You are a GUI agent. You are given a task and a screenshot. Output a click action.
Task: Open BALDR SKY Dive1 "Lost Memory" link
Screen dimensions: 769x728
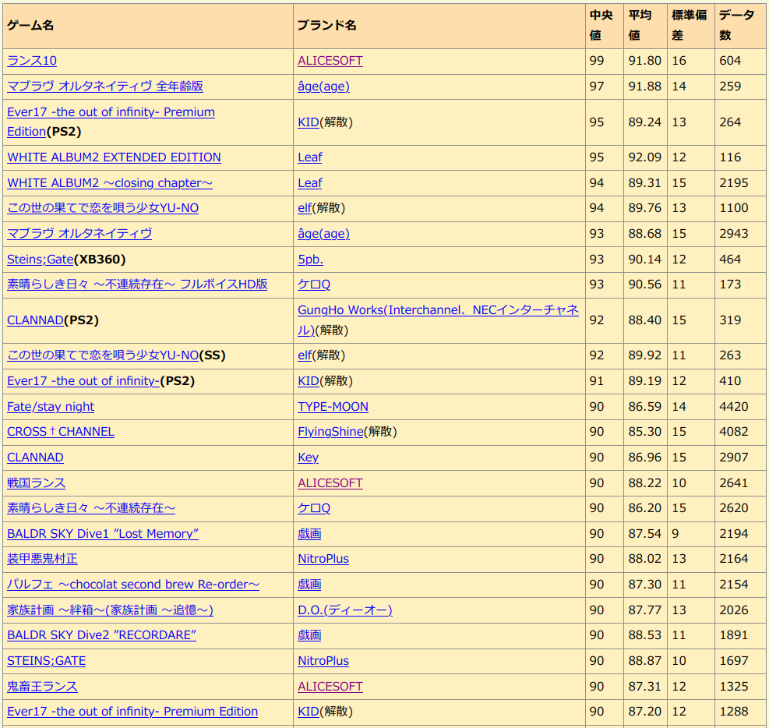[x=103, y=534]
